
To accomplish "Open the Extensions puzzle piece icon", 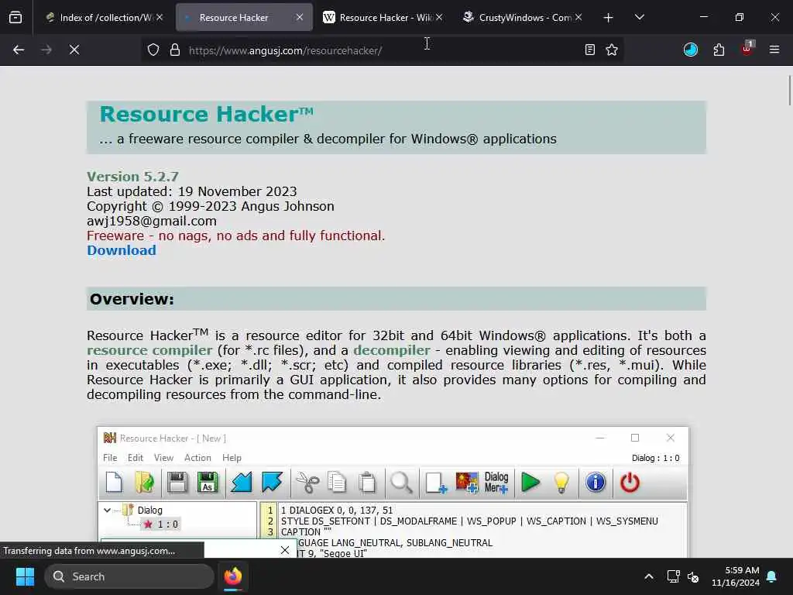I will [719, 50].
